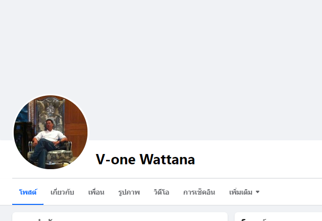322x221 pixels.
Task: View the รูปภาพ tab
Action: (x=129, y=192)
